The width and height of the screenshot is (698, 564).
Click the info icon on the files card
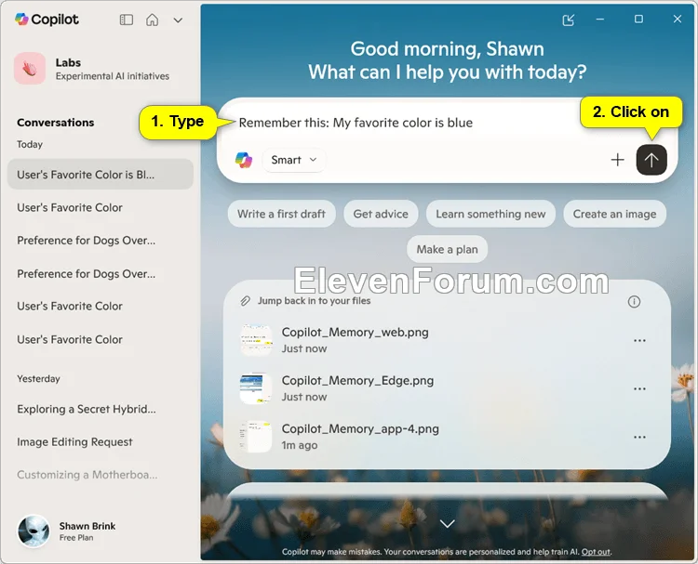tap(634, 302)
